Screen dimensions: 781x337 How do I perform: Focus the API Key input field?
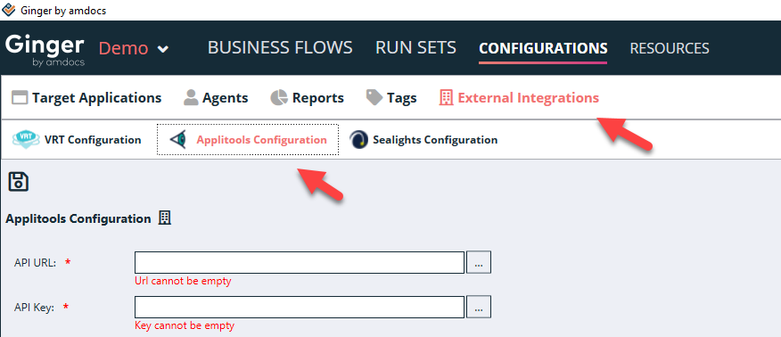(x=300, y=307)
